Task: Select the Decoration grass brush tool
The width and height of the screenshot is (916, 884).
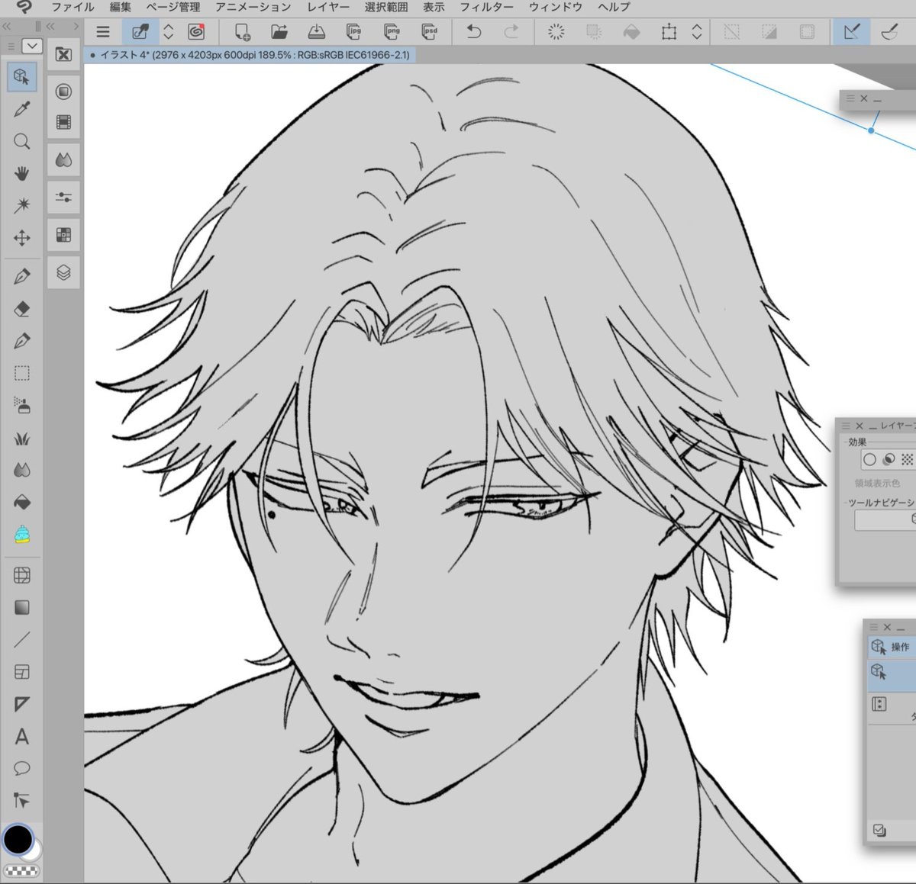Action: [x=22, y=438]
